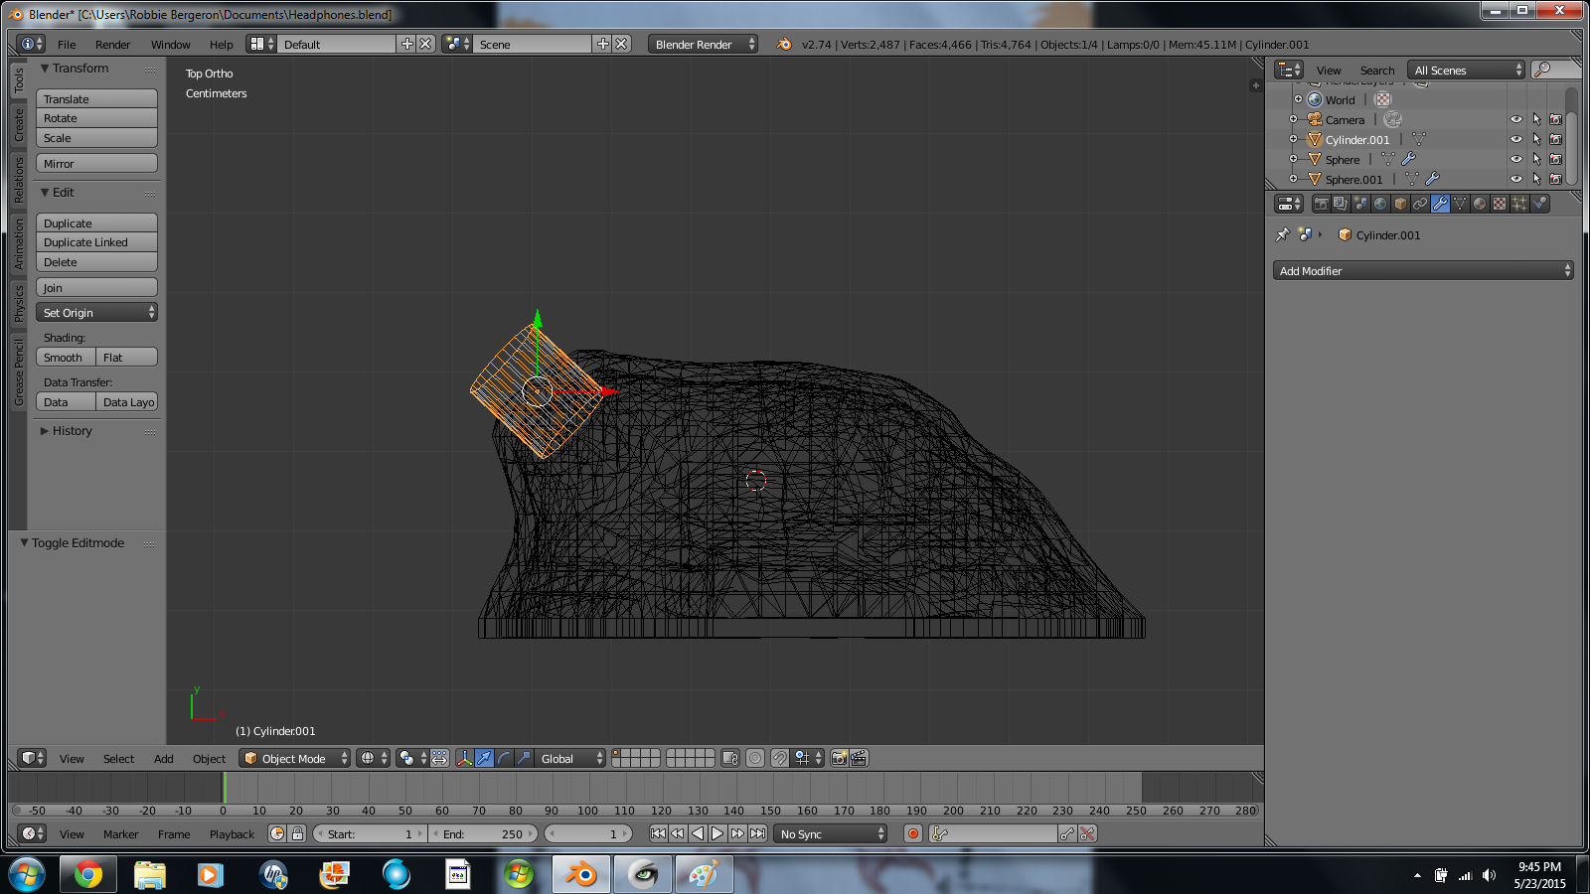Select the scale manipulator icon
The width and height of the screenshot is (1590, 894).
(524, 758)
